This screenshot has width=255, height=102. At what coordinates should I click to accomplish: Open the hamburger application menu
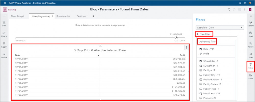[5, 3]
